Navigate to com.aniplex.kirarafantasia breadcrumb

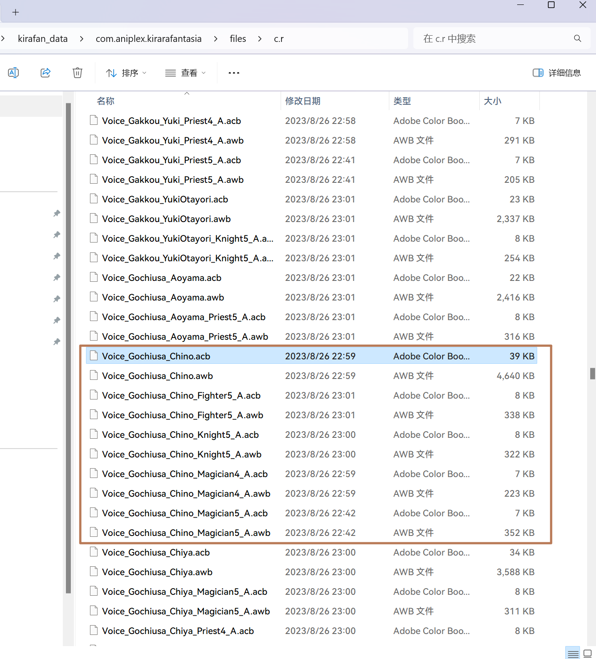(x=149, y=39)
